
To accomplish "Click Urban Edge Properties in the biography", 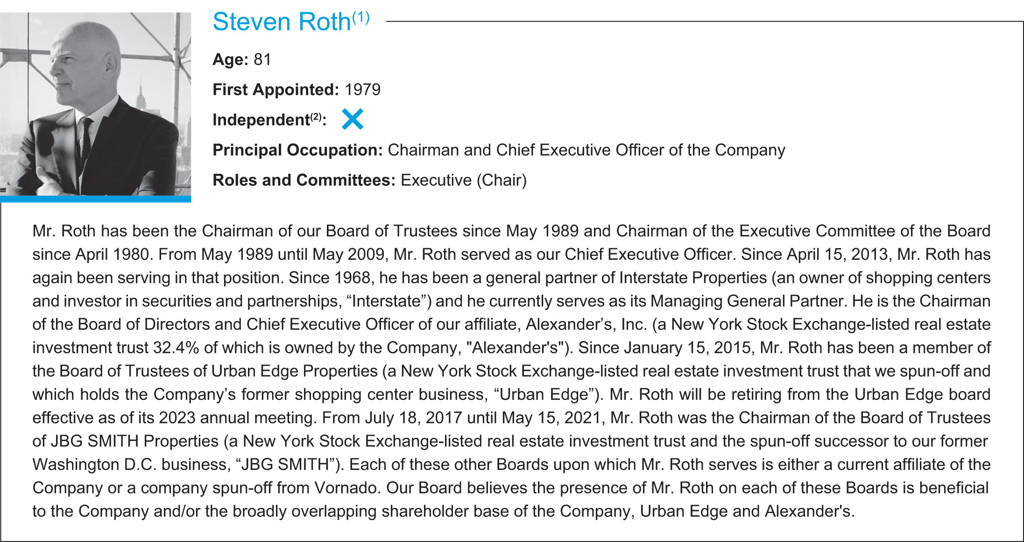I will (x=294, y=371).
